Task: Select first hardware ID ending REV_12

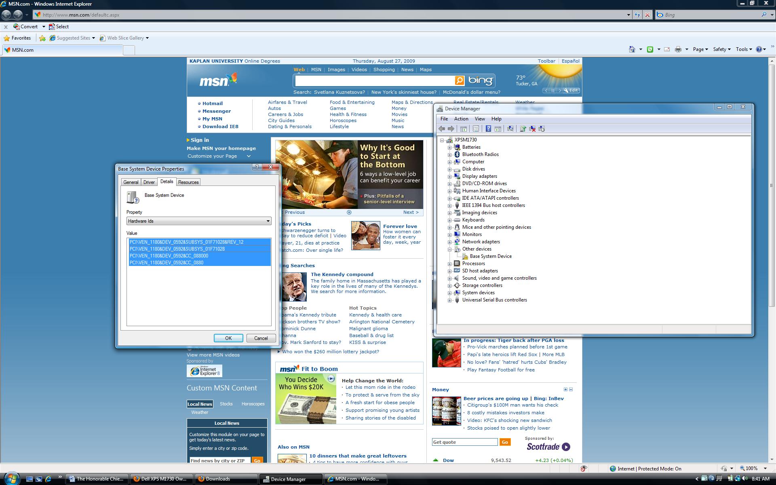Action: [x=200, y=242]
